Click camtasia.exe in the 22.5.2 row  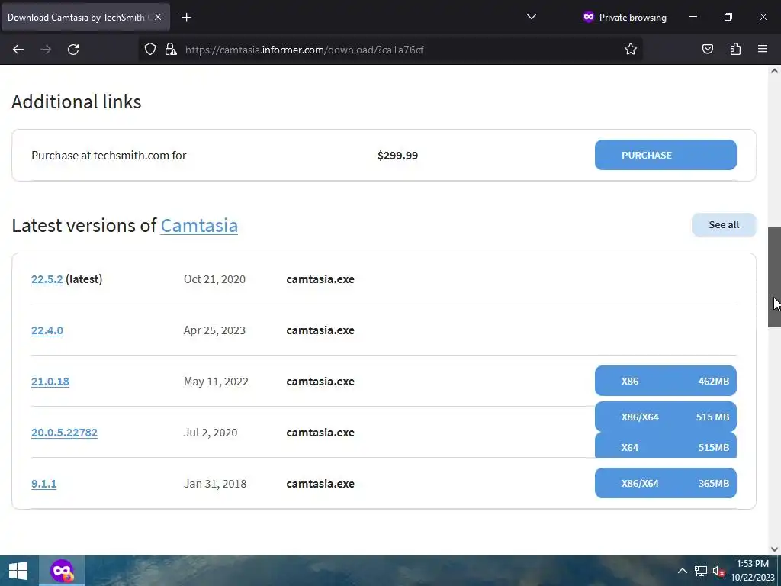point(320,279)
